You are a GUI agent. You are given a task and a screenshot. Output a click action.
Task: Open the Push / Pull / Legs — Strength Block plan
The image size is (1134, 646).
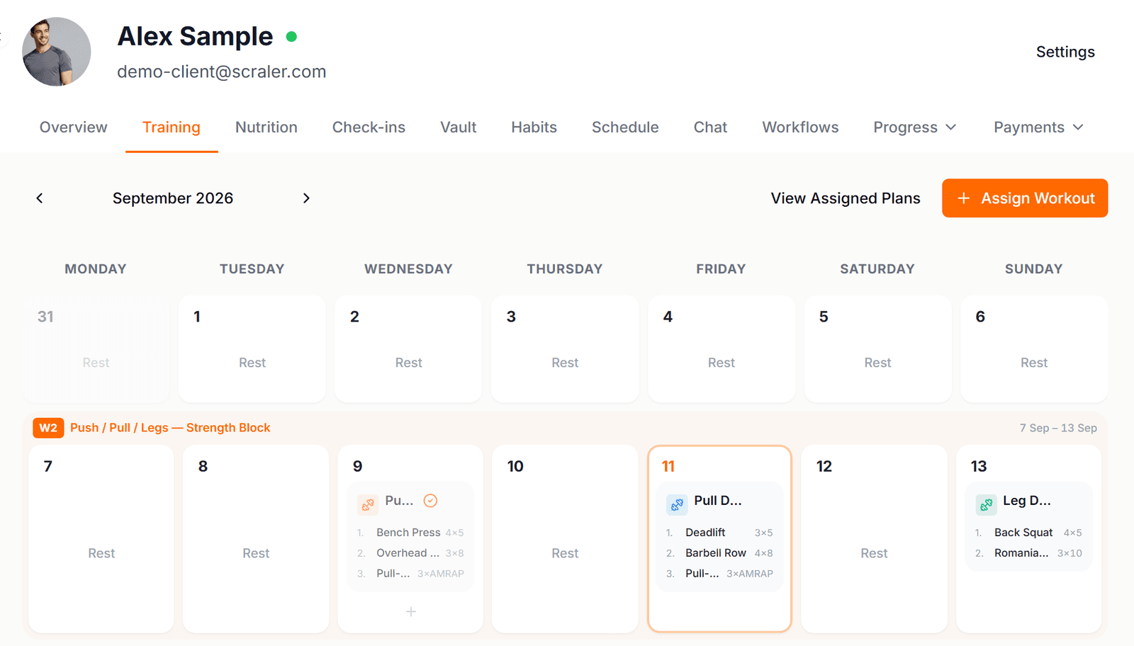click(170, 428)
